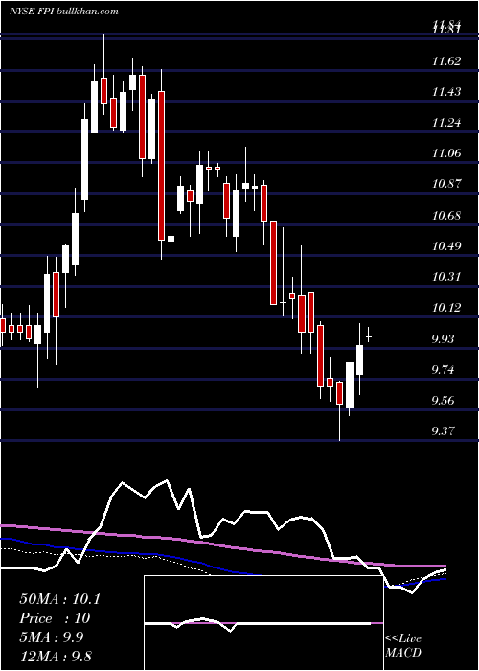Click the 10.12 price axis label

(x=446, y=308)
